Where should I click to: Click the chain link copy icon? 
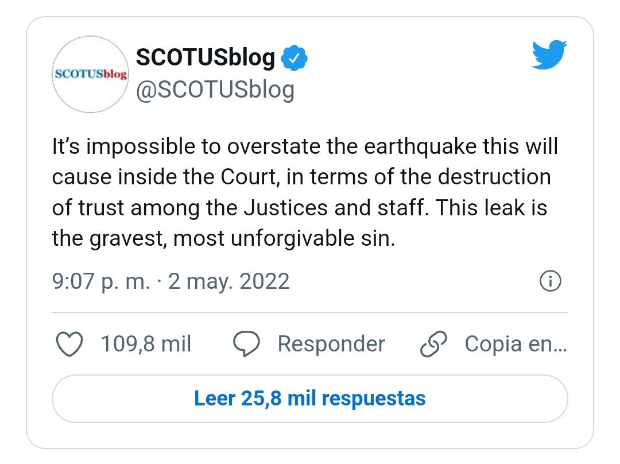[434, 344]
